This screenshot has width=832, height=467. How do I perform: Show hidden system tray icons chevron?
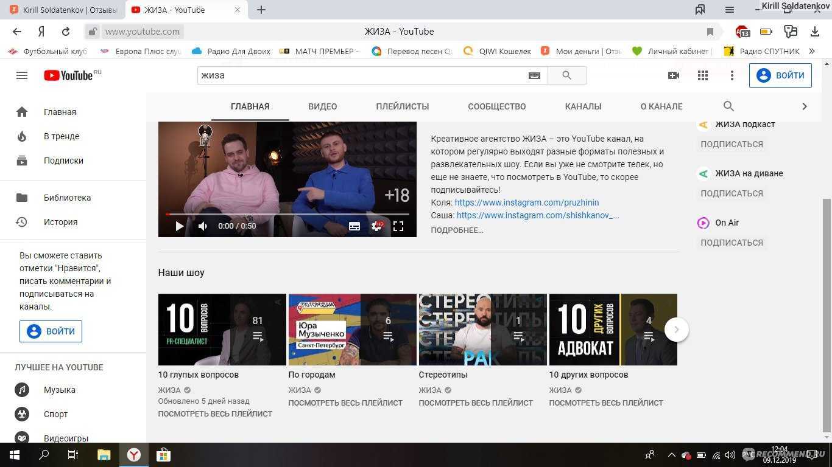(x=671, y=455)
